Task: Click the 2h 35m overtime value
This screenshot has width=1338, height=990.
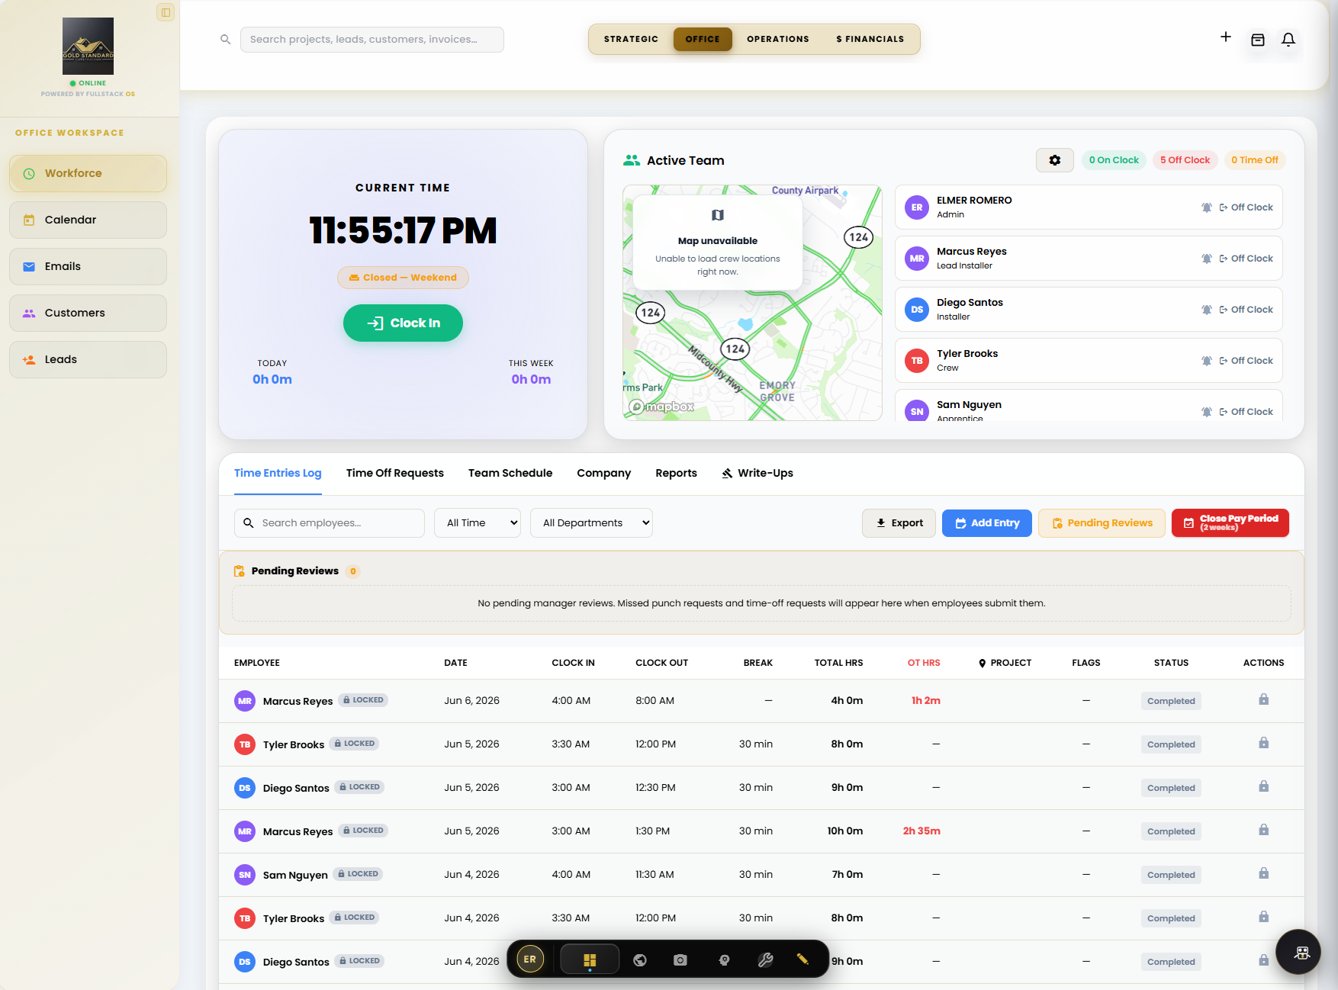Action: (x=921, y=831)
